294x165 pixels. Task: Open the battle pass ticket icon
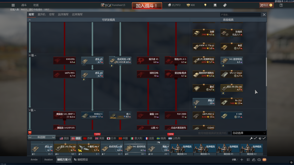225,5
